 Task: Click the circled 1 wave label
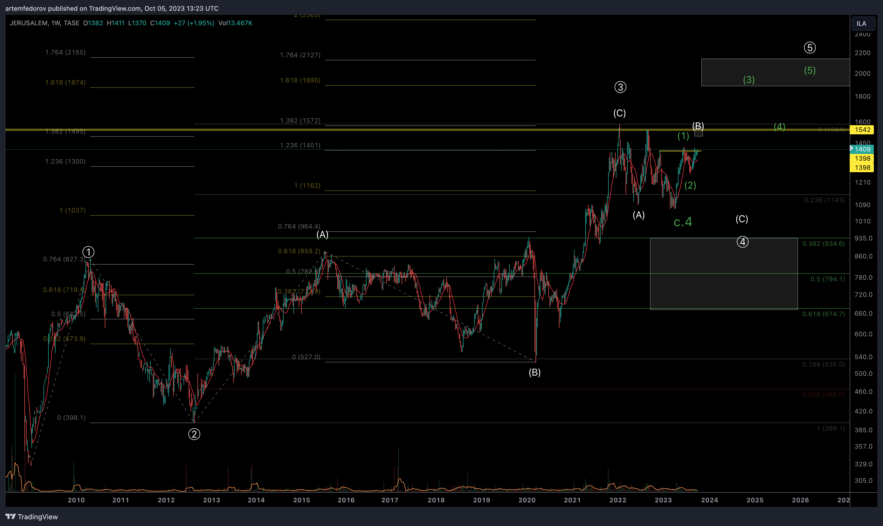(88, 252)
